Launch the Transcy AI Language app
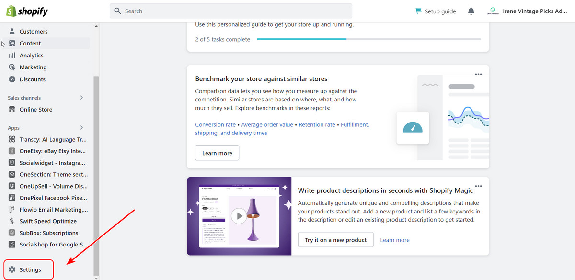The width and height of the screenshot is (575, 280). 48,140
